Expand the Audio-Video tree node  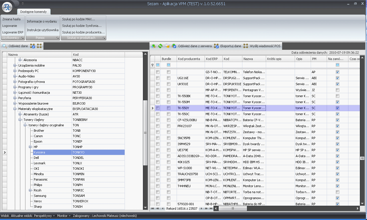click(x=15, y=76)
